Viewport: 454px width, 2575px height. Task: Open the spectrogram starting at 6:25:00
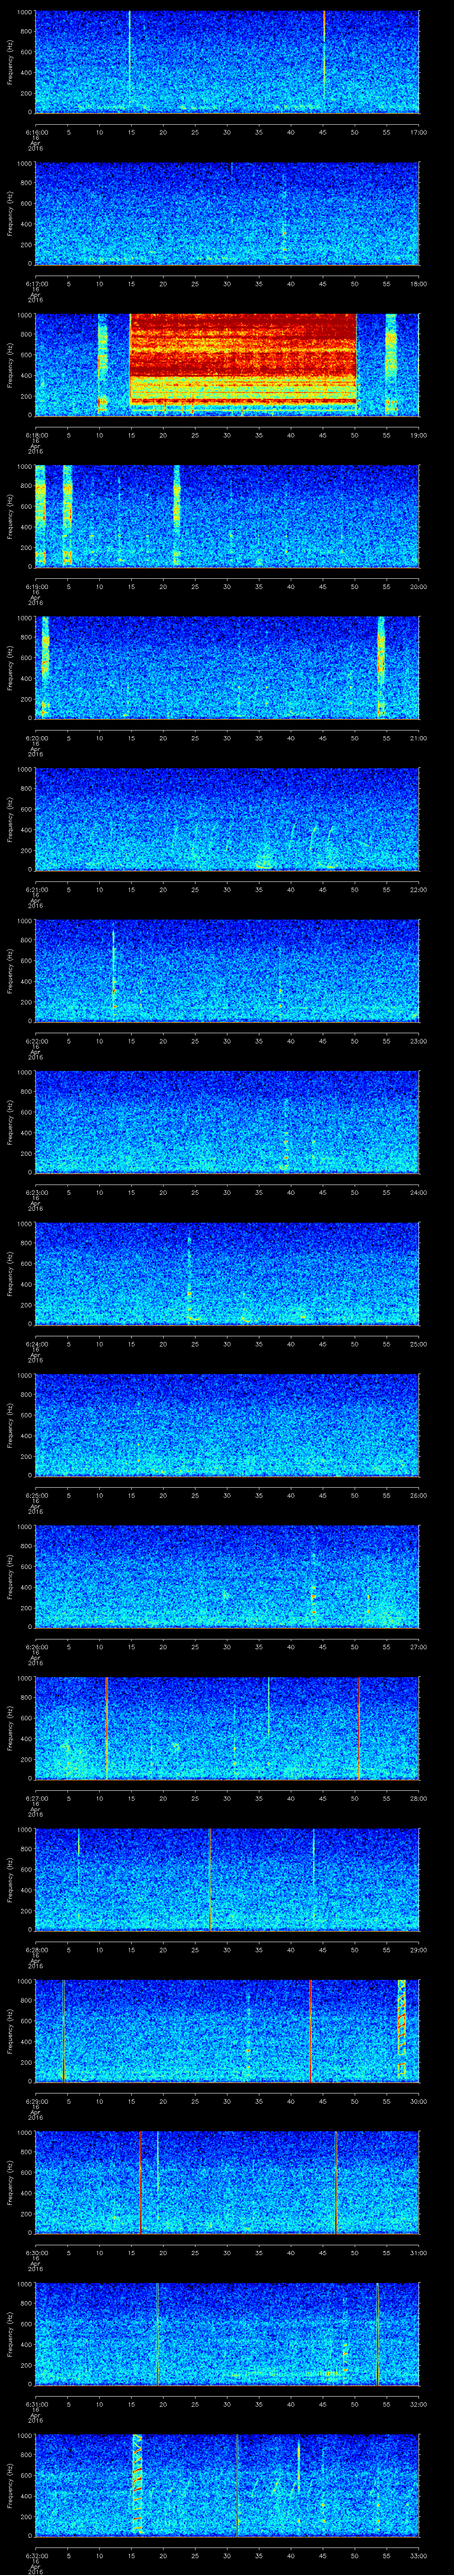[x=227, y=1425]
